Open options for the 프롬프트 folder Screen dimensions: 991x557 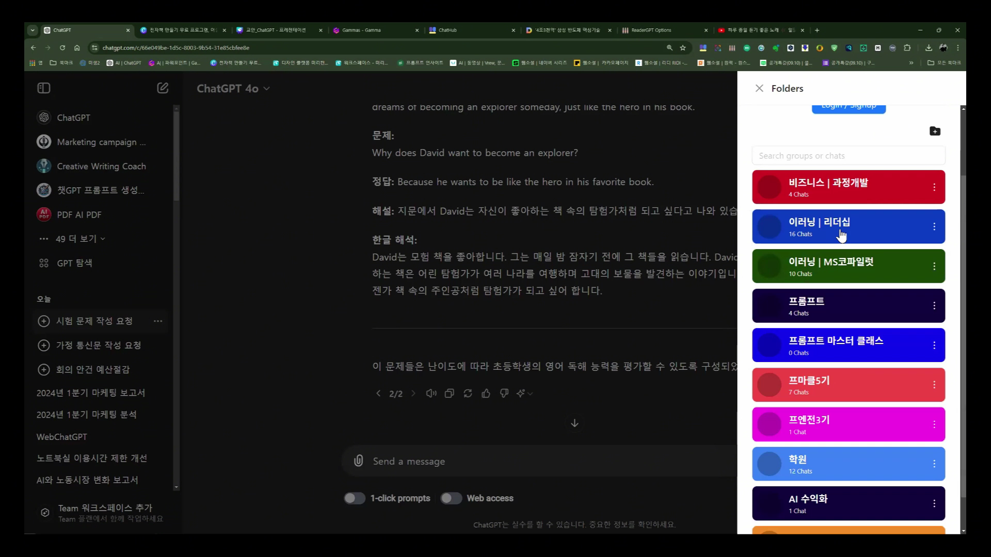pyautogui.click(x=934, y=305)
